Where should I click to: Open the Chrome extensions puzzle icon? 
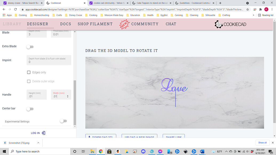pos(260,9)
